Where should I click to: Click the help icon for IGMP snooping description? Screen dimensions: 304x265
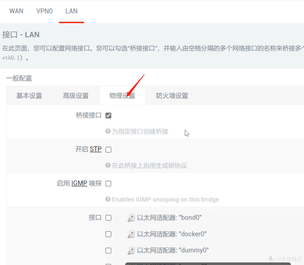pyautogui.click(x=108, y=199)
